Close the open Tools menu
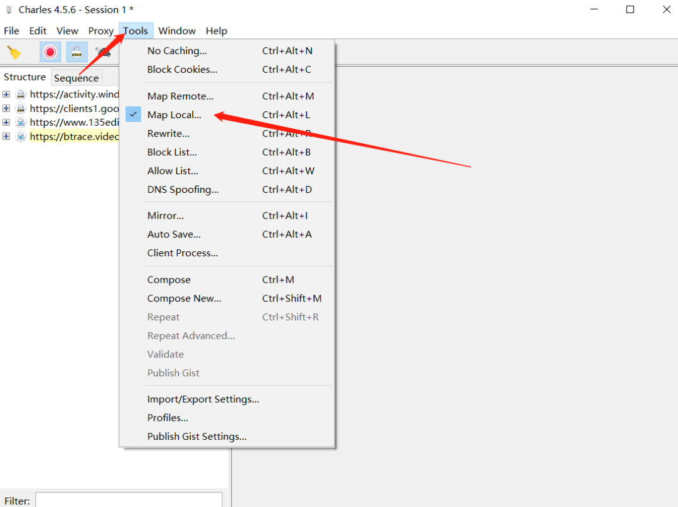The width and height of the screenshot is (678, 507). [136, 31]
